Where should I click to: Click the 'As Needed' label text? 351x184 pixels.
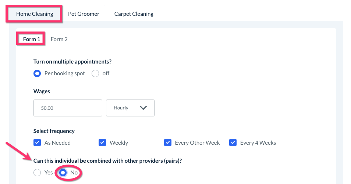57,142
